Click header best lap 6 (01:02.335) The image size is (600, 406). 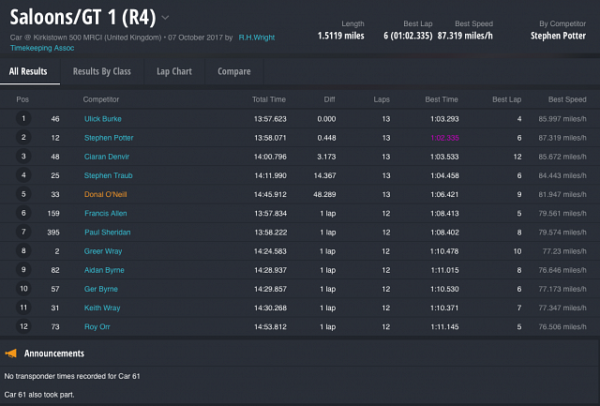[x=408, y=36]
